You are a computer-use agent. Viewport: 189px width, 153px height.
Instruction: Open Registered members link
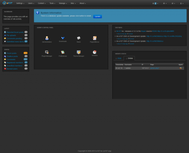point(15,62)
